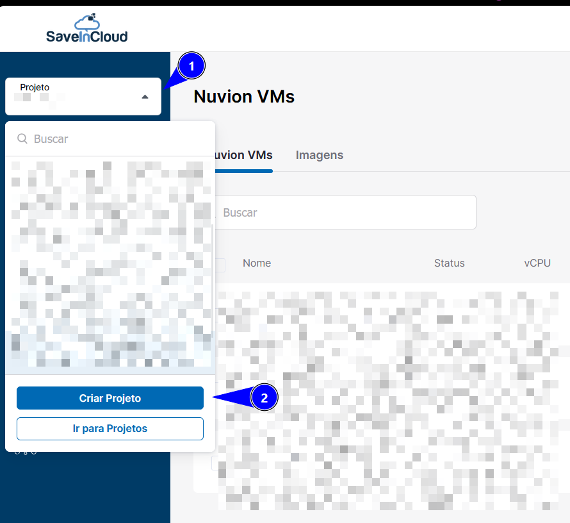Screen dimensions: 570x523
Task: Open Ir para Projetos
Action: pos(110,428)
